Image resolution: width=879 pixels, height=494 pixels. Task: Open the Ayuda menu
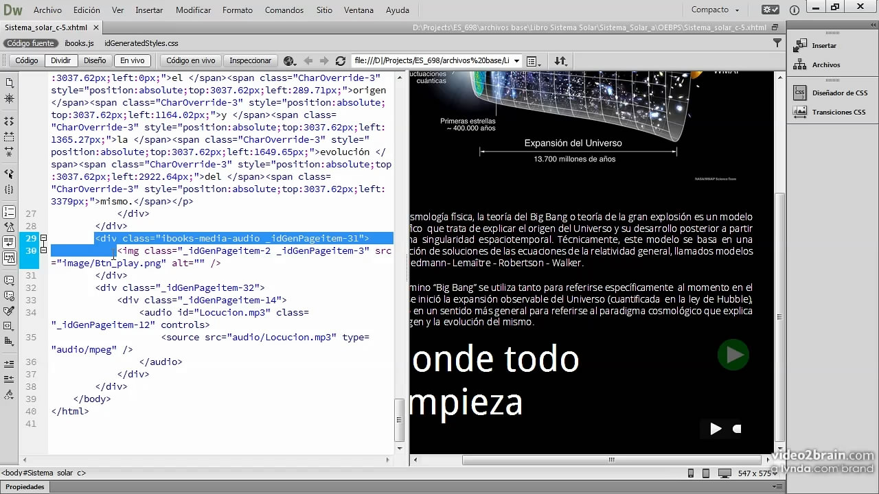coord(398,10)
